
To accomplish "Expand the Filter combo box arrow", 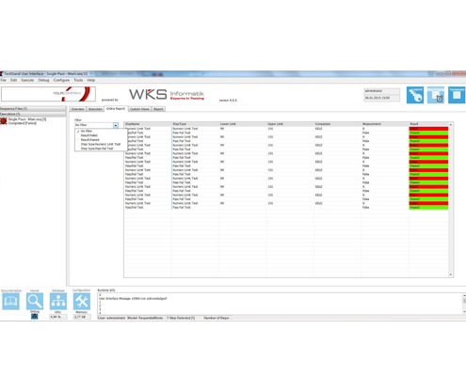I will click(116, 125).
